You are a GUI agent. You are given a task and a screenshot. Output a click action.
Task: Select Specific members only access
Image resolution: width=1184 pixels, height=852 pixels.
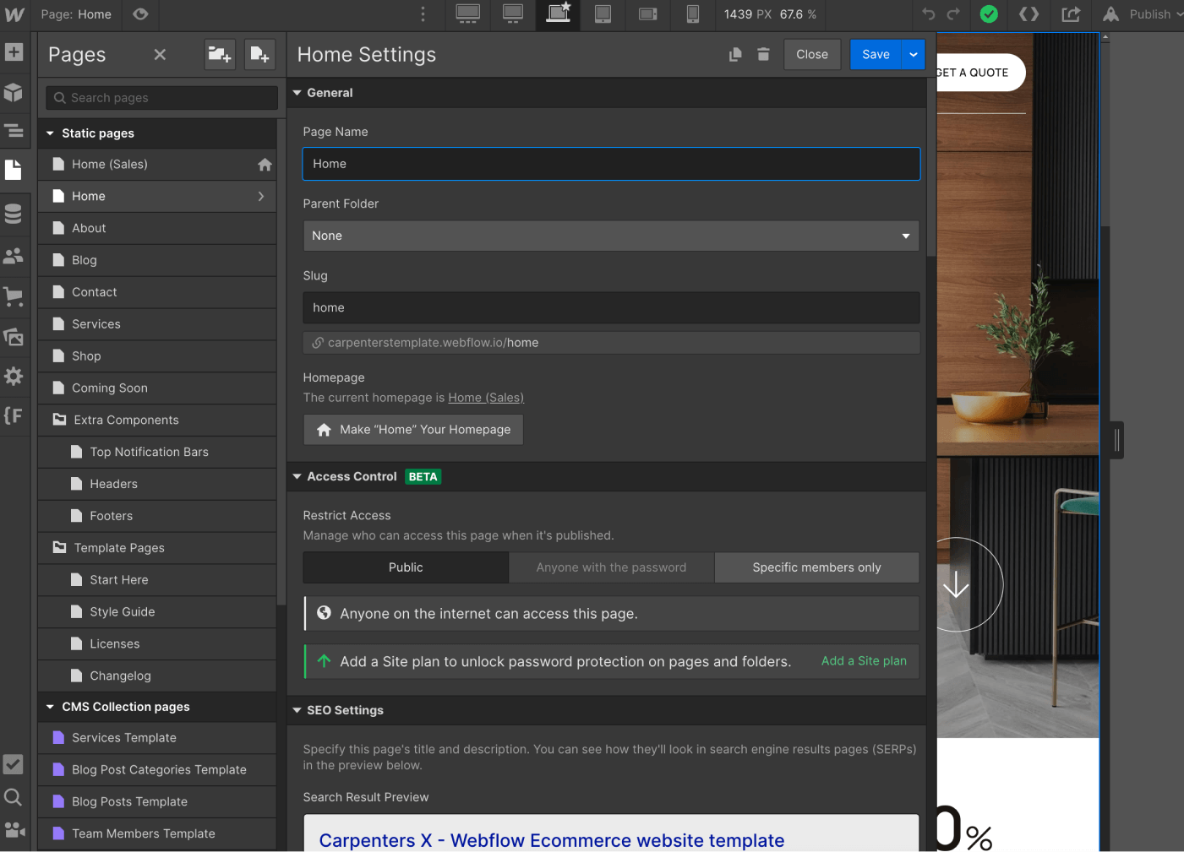coord(816,567)
